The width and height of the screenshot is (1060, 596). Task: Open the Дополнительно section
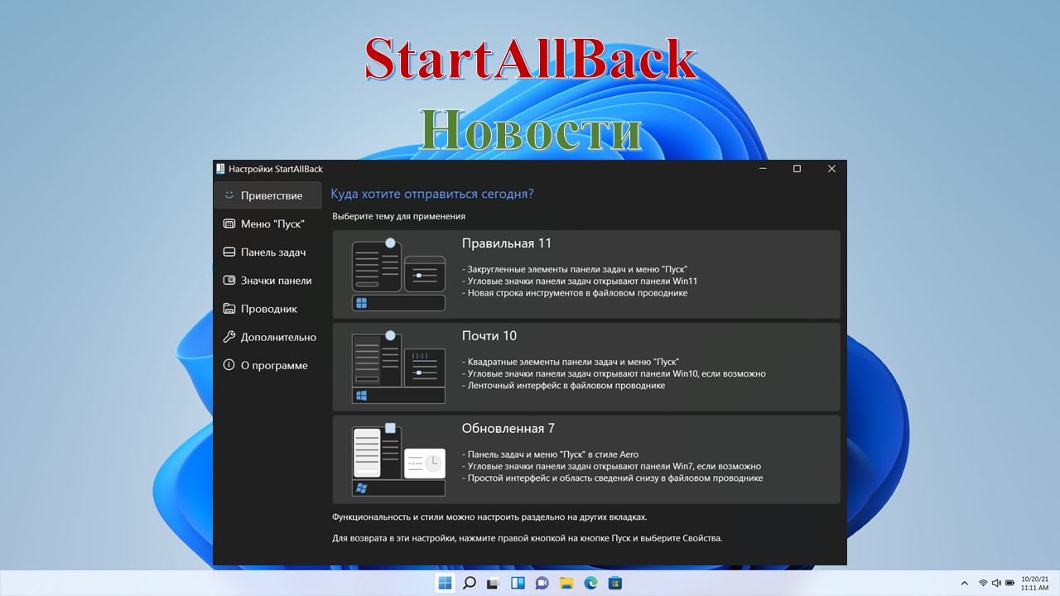pos(267,337)
